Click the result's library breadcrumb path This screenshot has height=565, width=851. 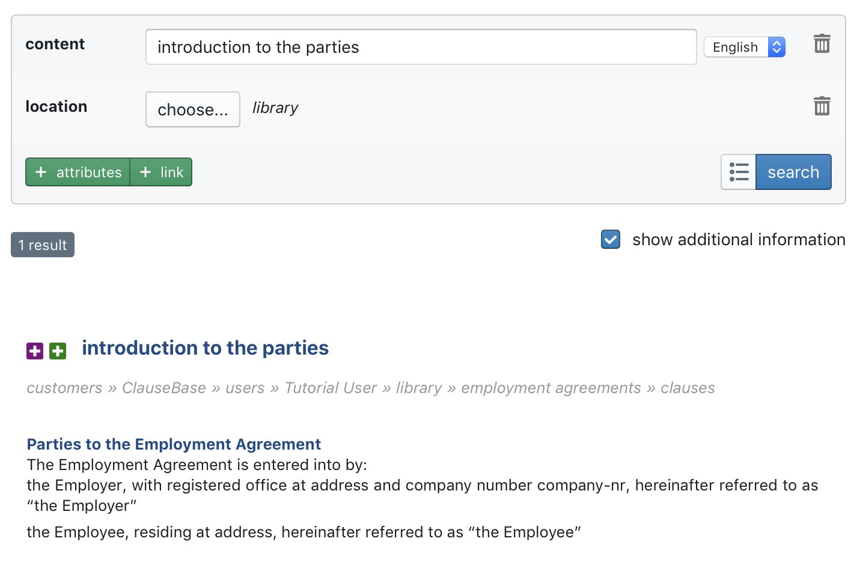click(371, 388)
